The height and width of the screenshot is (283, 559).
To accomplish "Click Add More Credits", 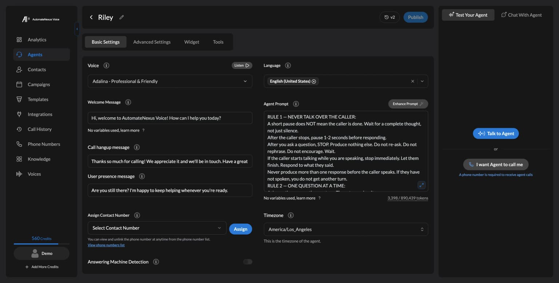I will (x=41, y=267).
